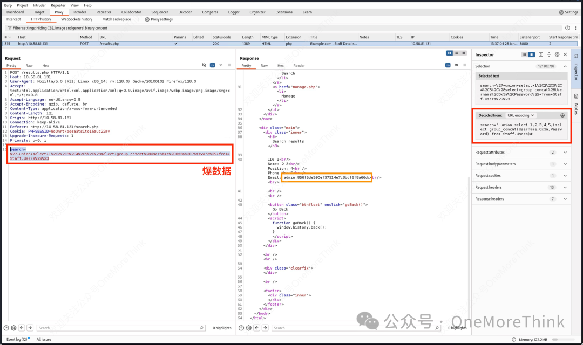The height and width of the screenshot is (345, 583).
Task: Switch Request view to Hex
Action: click(45, 66)
